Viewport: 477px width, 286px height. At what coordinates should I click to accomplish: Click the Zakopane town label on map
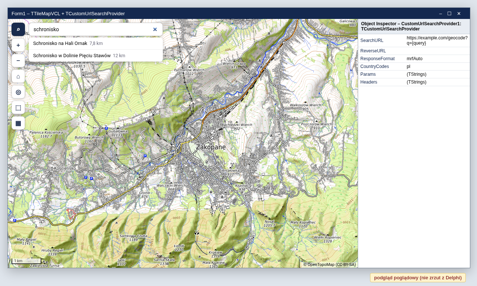point(211,147)
